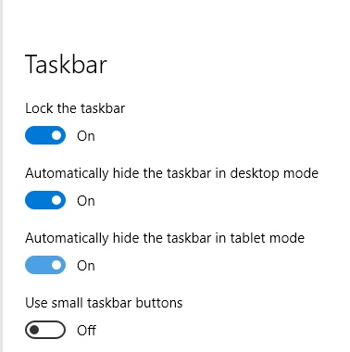Enable the Use small taskbar buttons switch
The width and height of the screenshot is (350, 352).
(x=45, y=330)
